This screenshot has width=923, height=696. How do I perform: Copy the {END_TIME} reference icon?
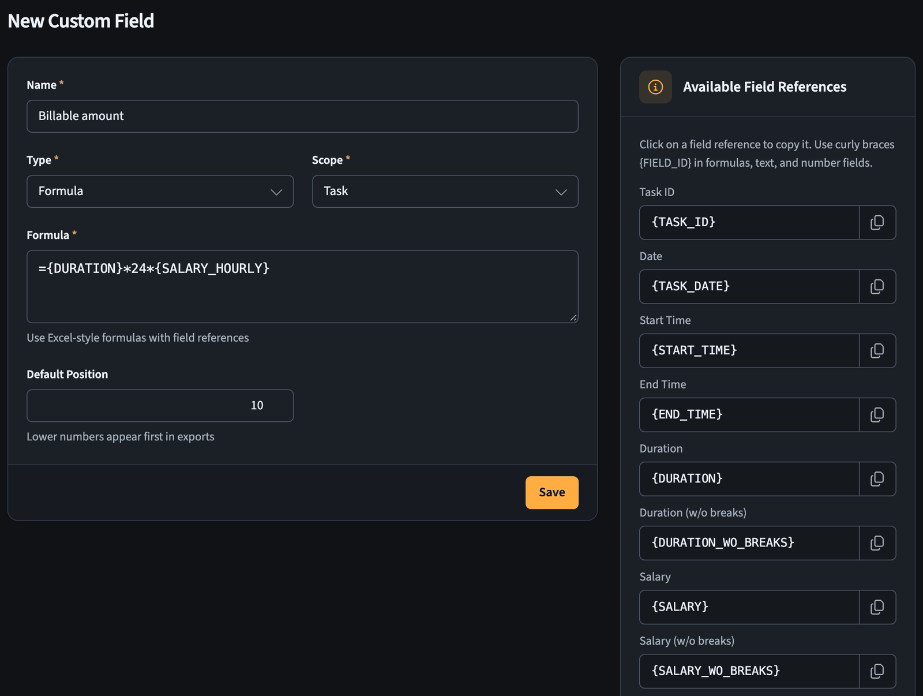877,415
